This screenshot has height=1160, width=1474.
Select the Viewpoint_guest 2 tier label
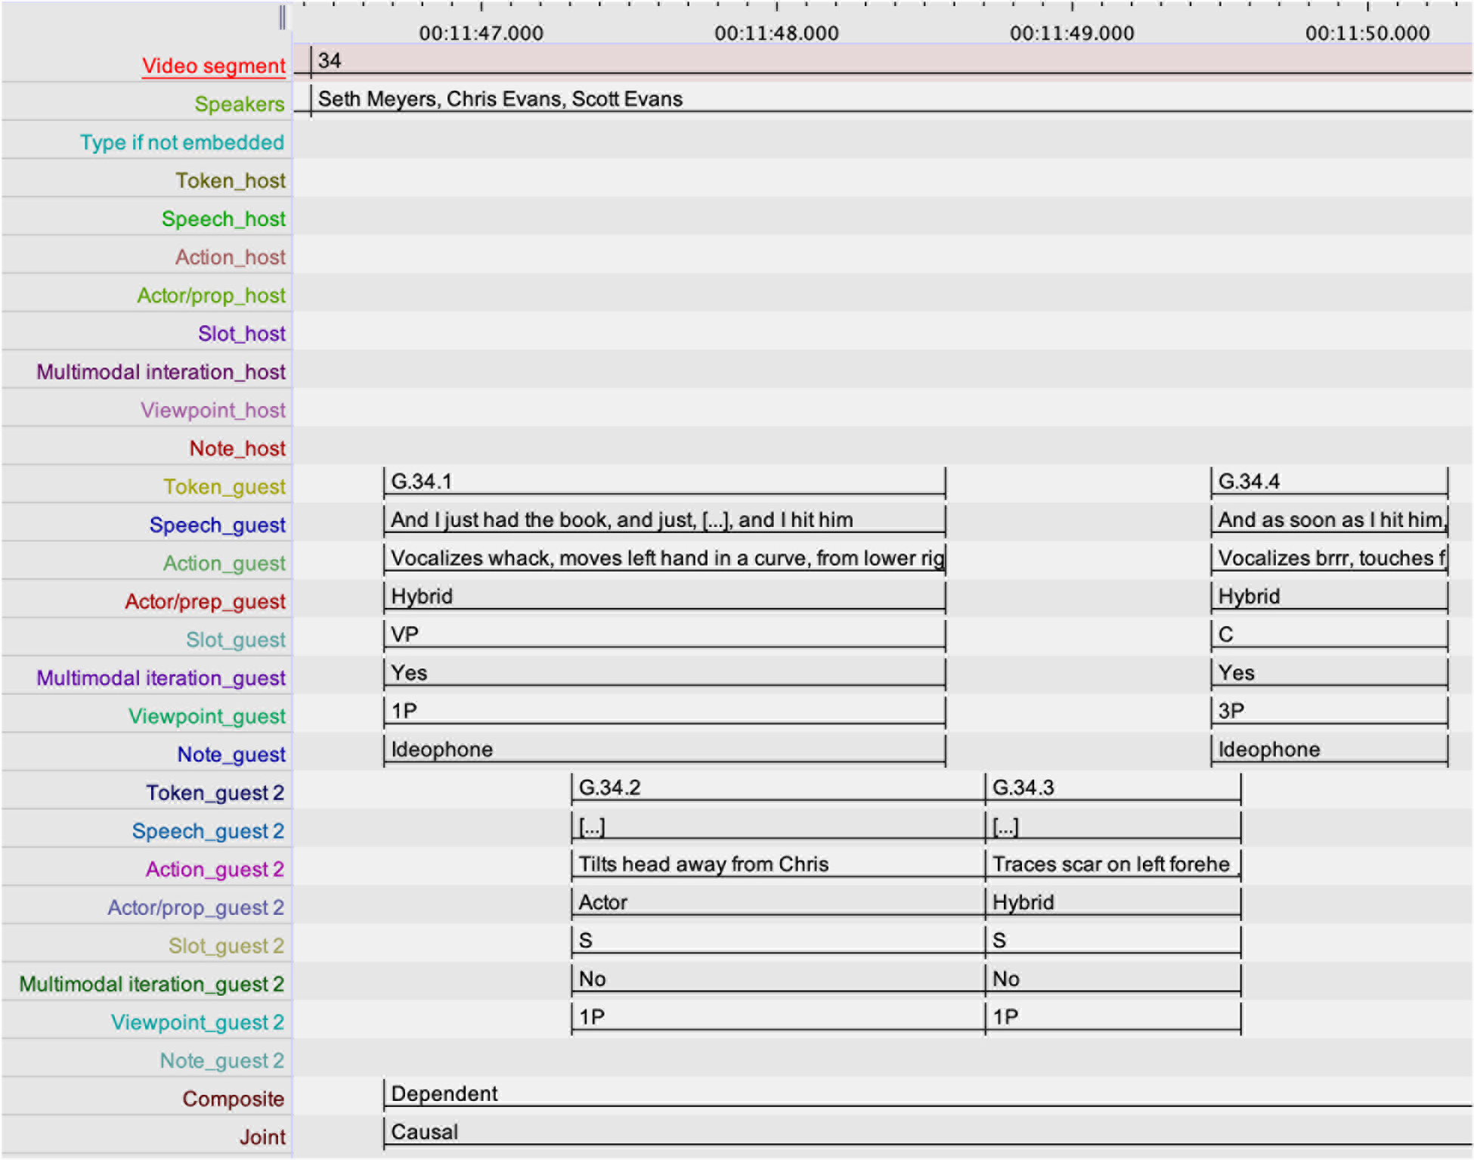[197, 1022]
